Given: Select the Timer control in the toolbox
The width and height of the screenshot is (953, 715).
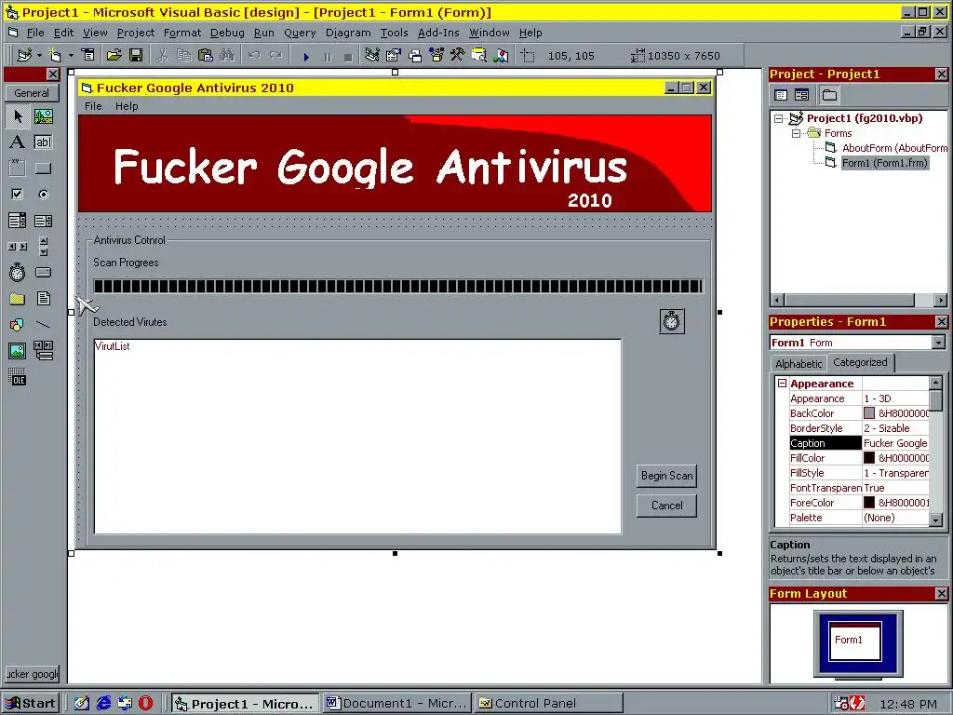Looking at the screenshot, I should (18, 273).
